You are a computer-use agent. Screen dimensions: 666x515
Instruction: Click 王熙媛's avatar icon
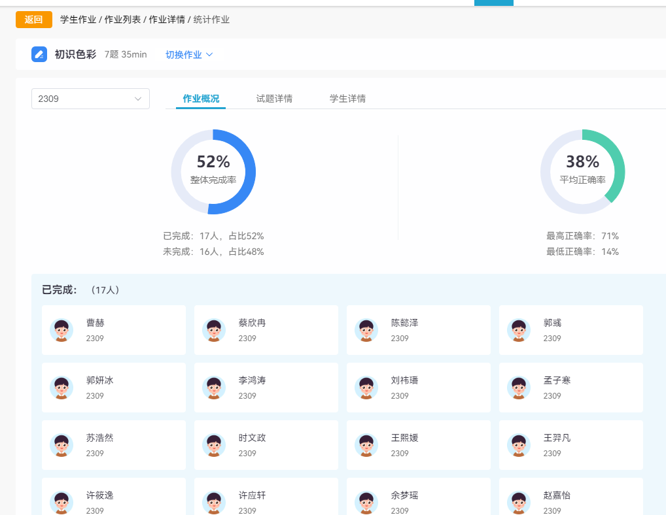366,445
